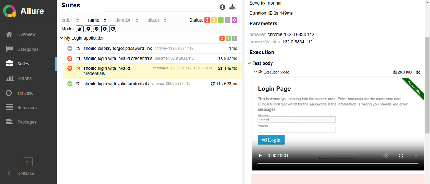
Task: Open test #2 should login with valid credentials
Action: (153, 84)
